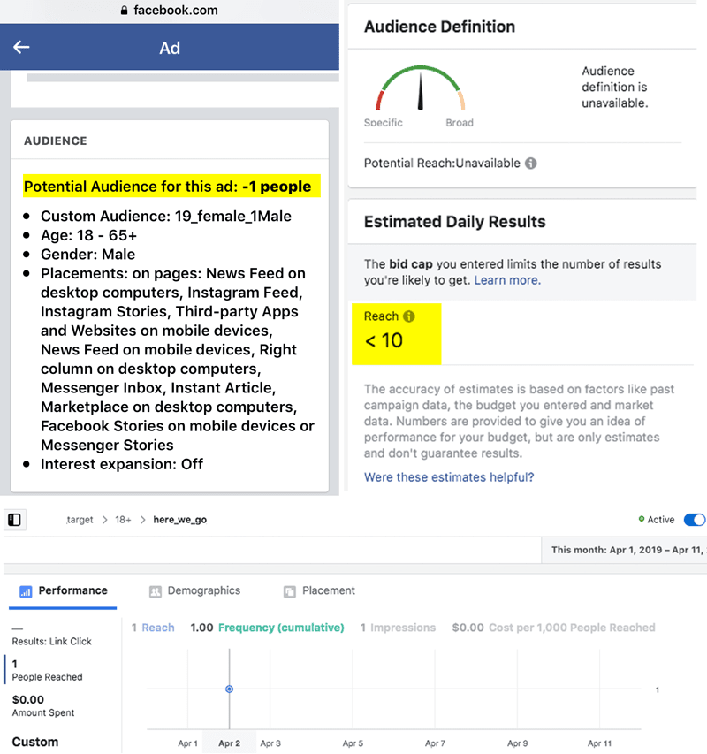707x754 pixels.
Task: Click the AUDIENCE section header
Action: 56,141
